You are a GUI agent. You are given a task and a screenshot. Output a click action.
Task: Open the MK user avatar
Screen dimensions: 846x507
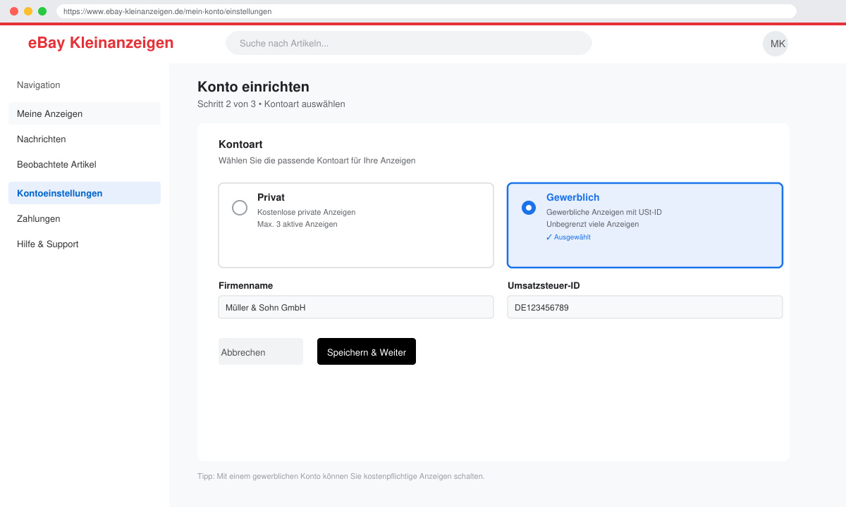coord(775,44)
